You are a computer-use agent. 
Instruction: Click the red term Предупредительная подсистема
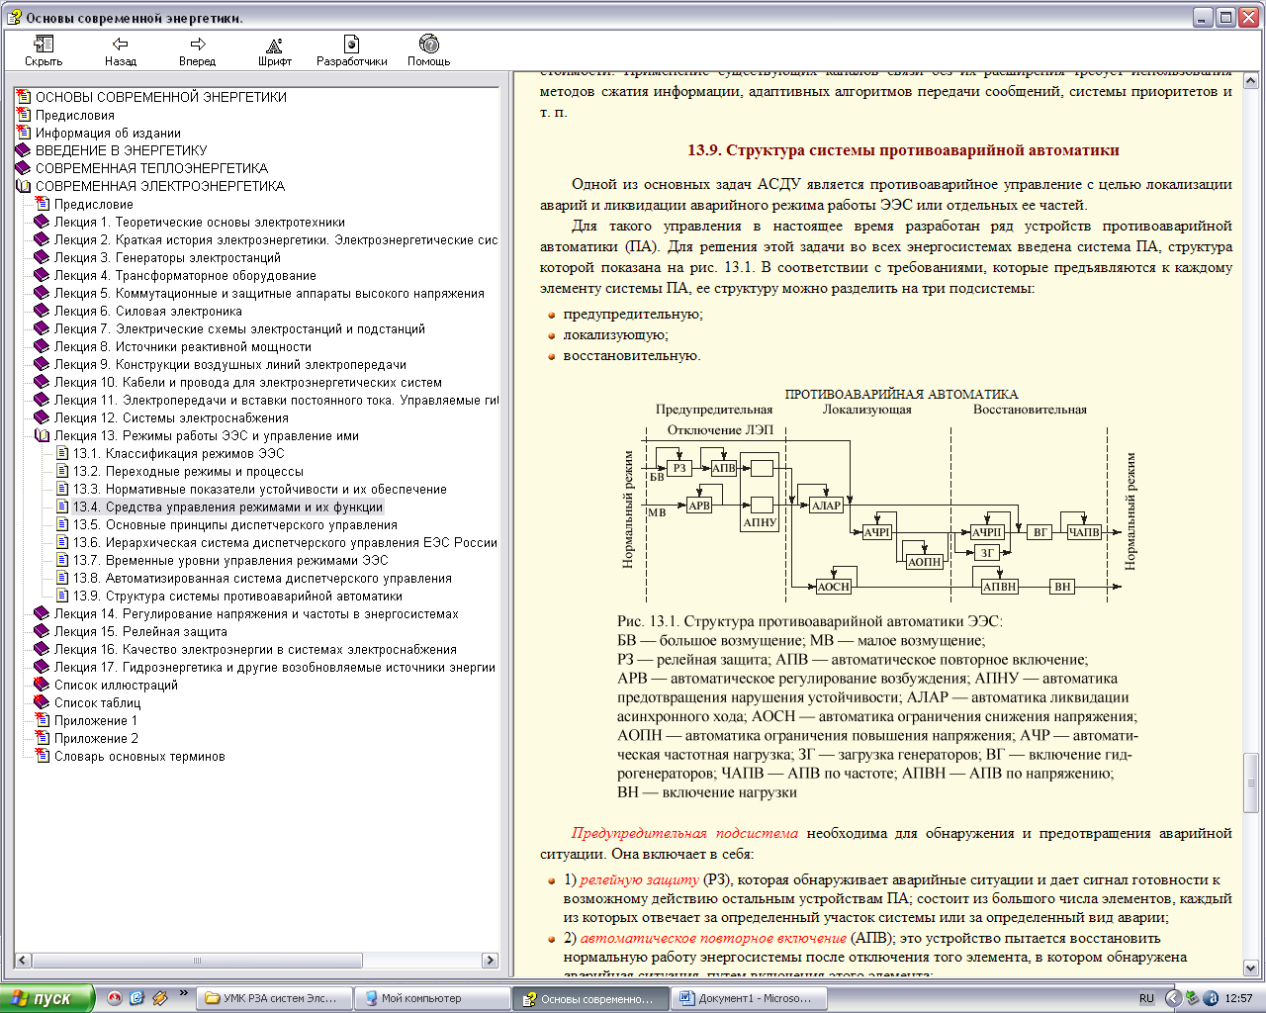(684, 833)
